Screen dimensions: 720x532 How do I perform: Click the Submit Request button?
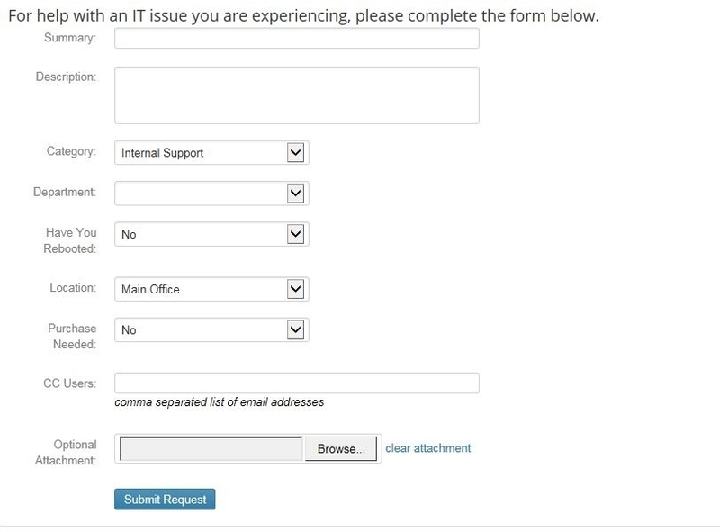pyautogui.click(x=164, y=498)
